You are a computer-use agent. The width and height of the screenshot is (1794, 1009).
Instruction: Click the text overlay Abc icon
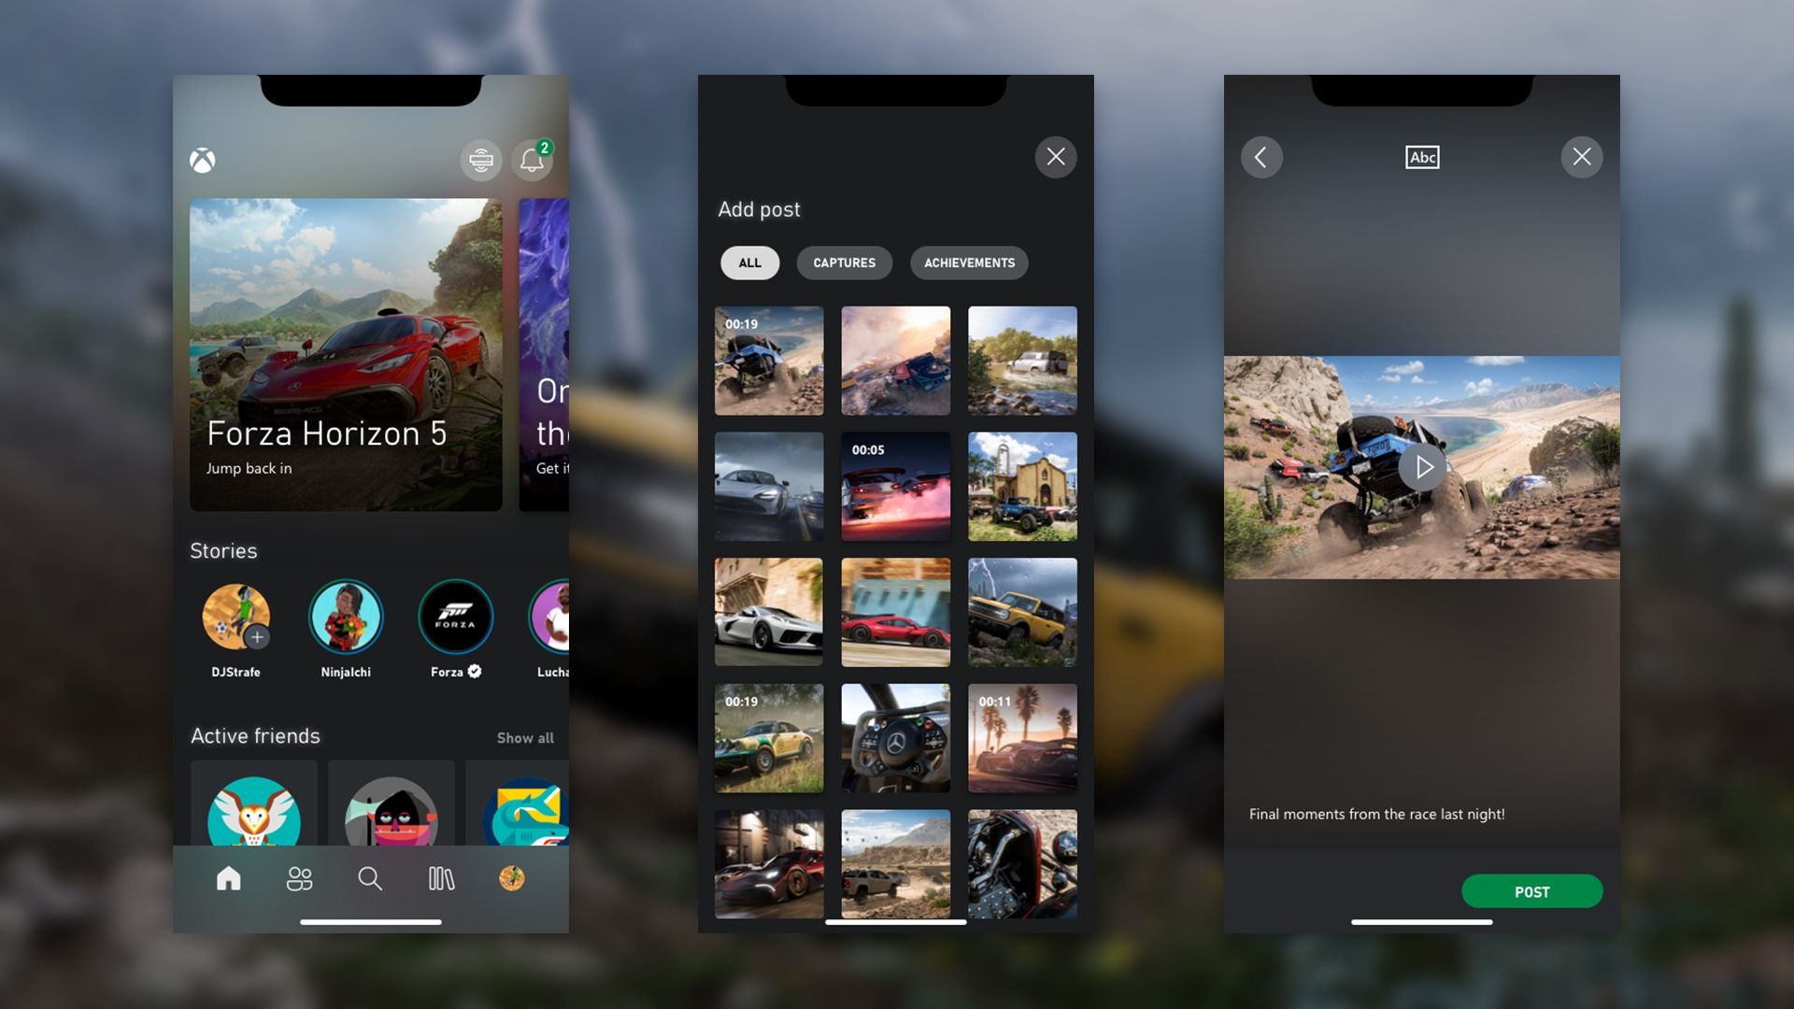[x=1422, y=156]
